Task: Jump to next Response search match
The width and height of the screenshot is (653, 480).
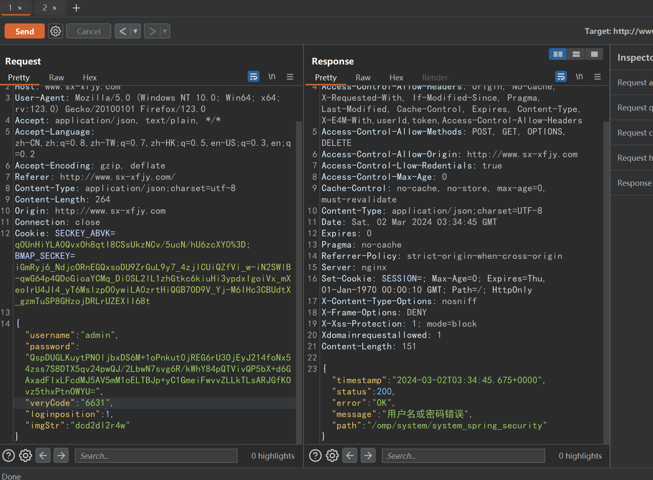Action: click(368, 455)
